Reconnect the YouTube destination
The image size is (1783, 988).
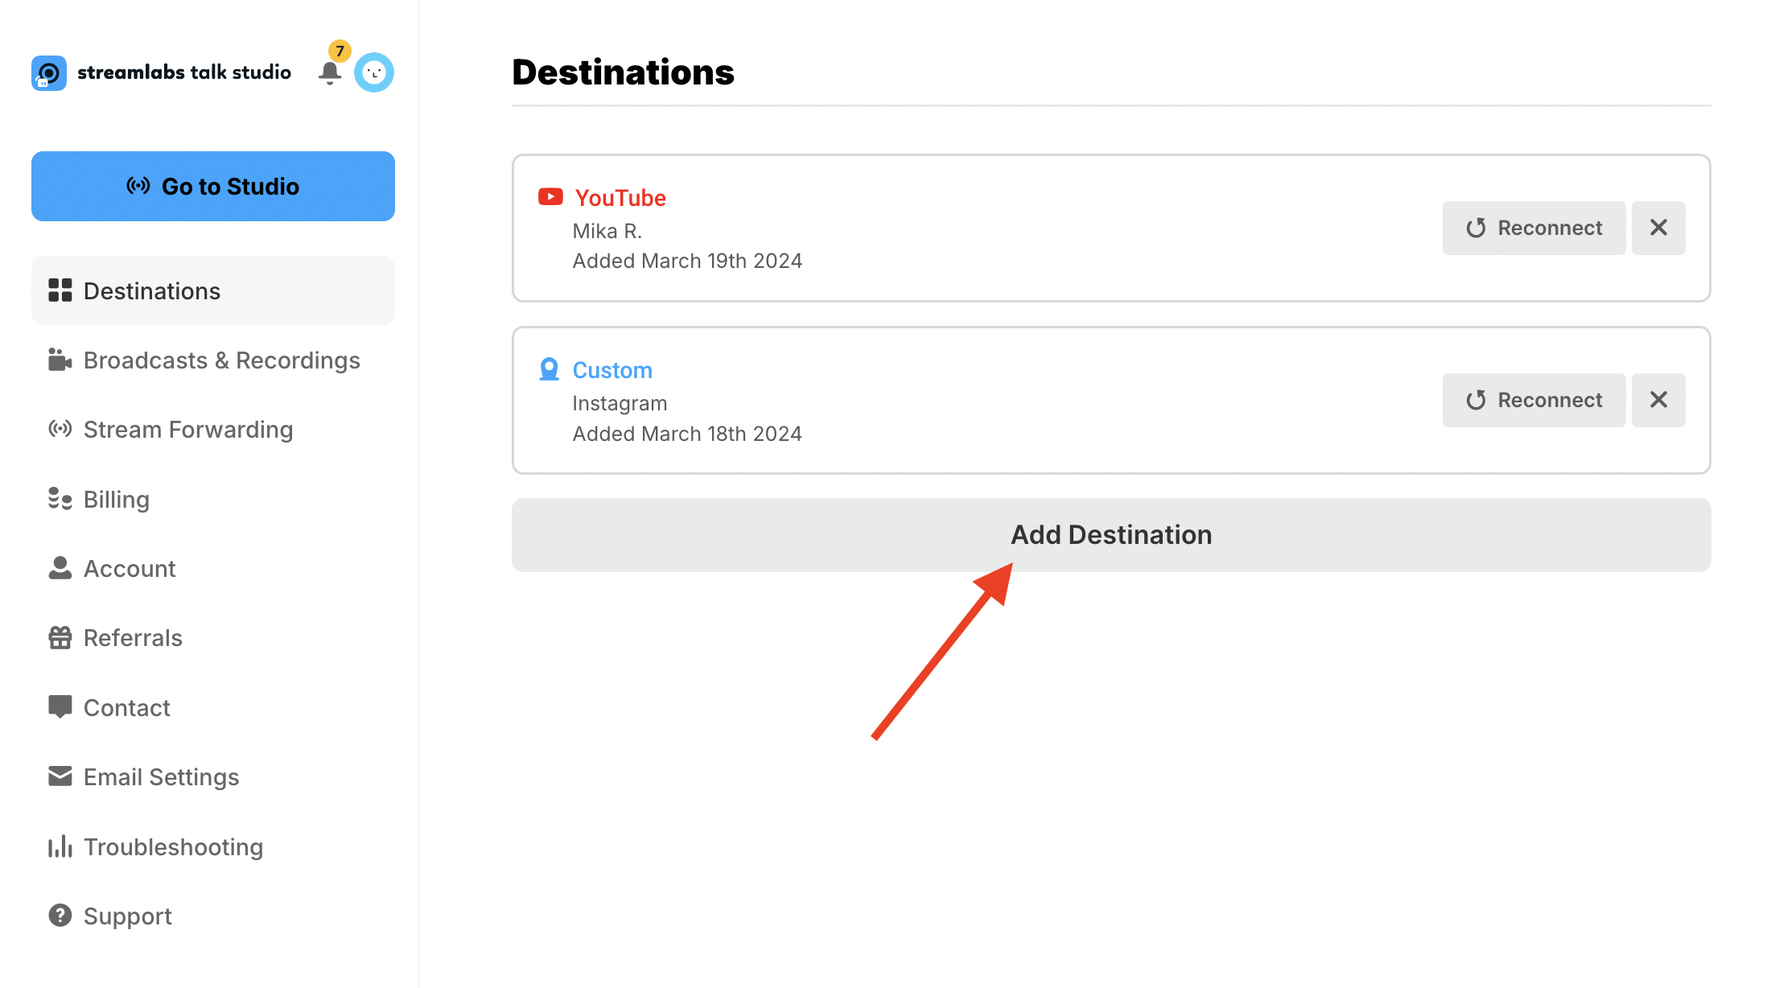click(1534, 228)
